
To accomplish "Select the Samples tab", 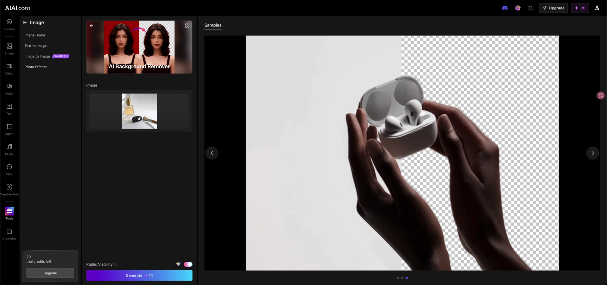I will pyautogui.click(x=213, y=25).
